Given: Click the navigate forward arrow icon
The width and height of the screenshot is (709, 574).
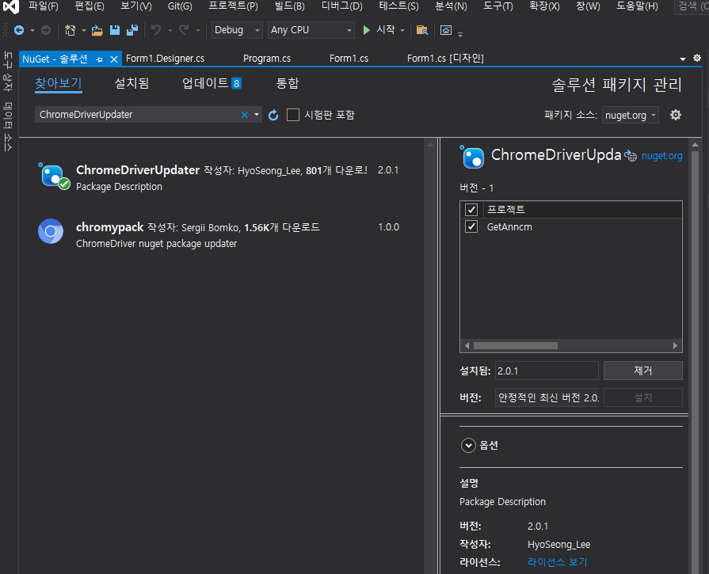Looking at the screenshot, I should pyautogui.click(x=46, y=30).
